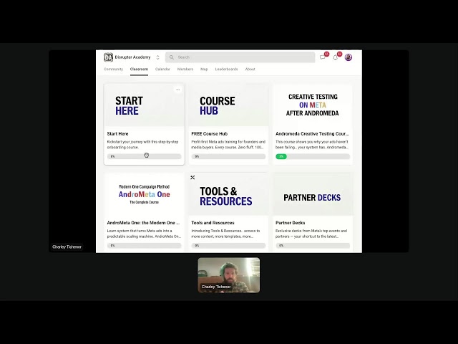Open the START HERE course thumbnail
The width and height of the screenshot is (458, 344).
pyautogui.click(x=145, y=105)
